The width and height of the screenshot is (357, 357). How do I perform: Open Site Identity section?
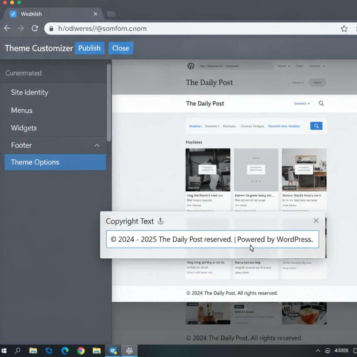pyautogui.click(x=30, y=92)
